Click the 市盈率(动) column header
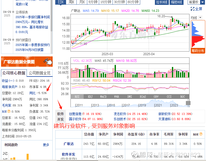Screen dimensions: 206x161 (x=136, y=134)
